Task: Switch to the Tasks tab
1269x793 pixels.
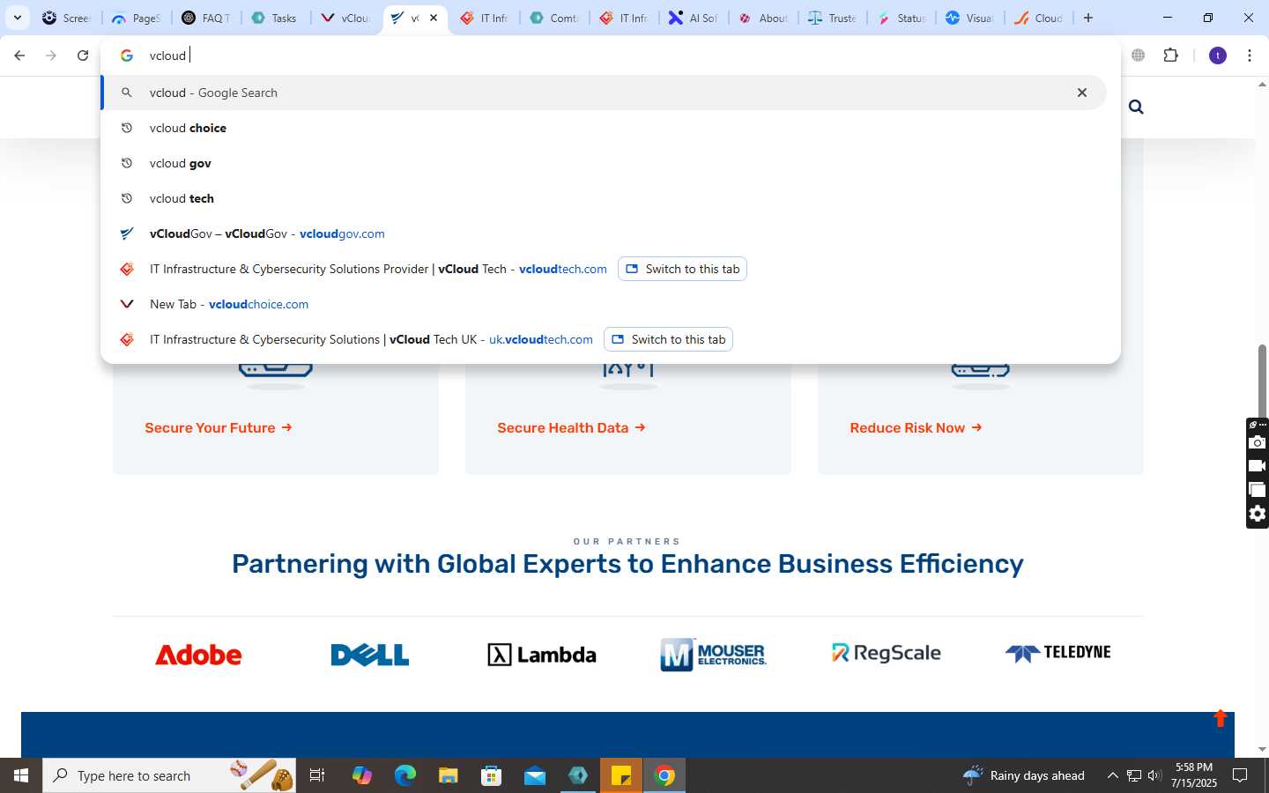Action: [275, 18]
